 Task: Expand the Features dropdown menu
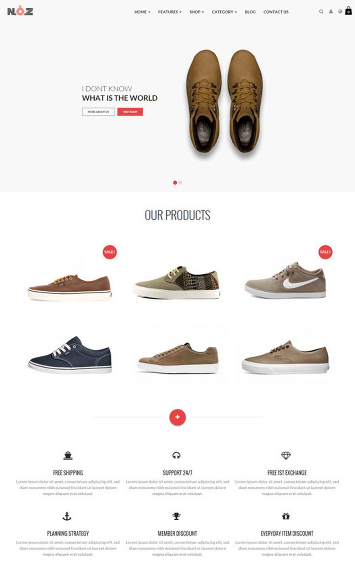(170, 12)
